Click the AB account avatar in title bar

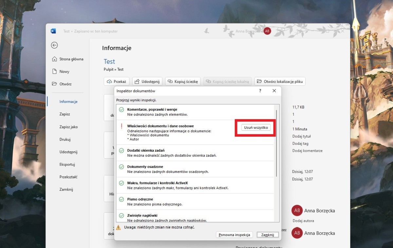point(267,31)
